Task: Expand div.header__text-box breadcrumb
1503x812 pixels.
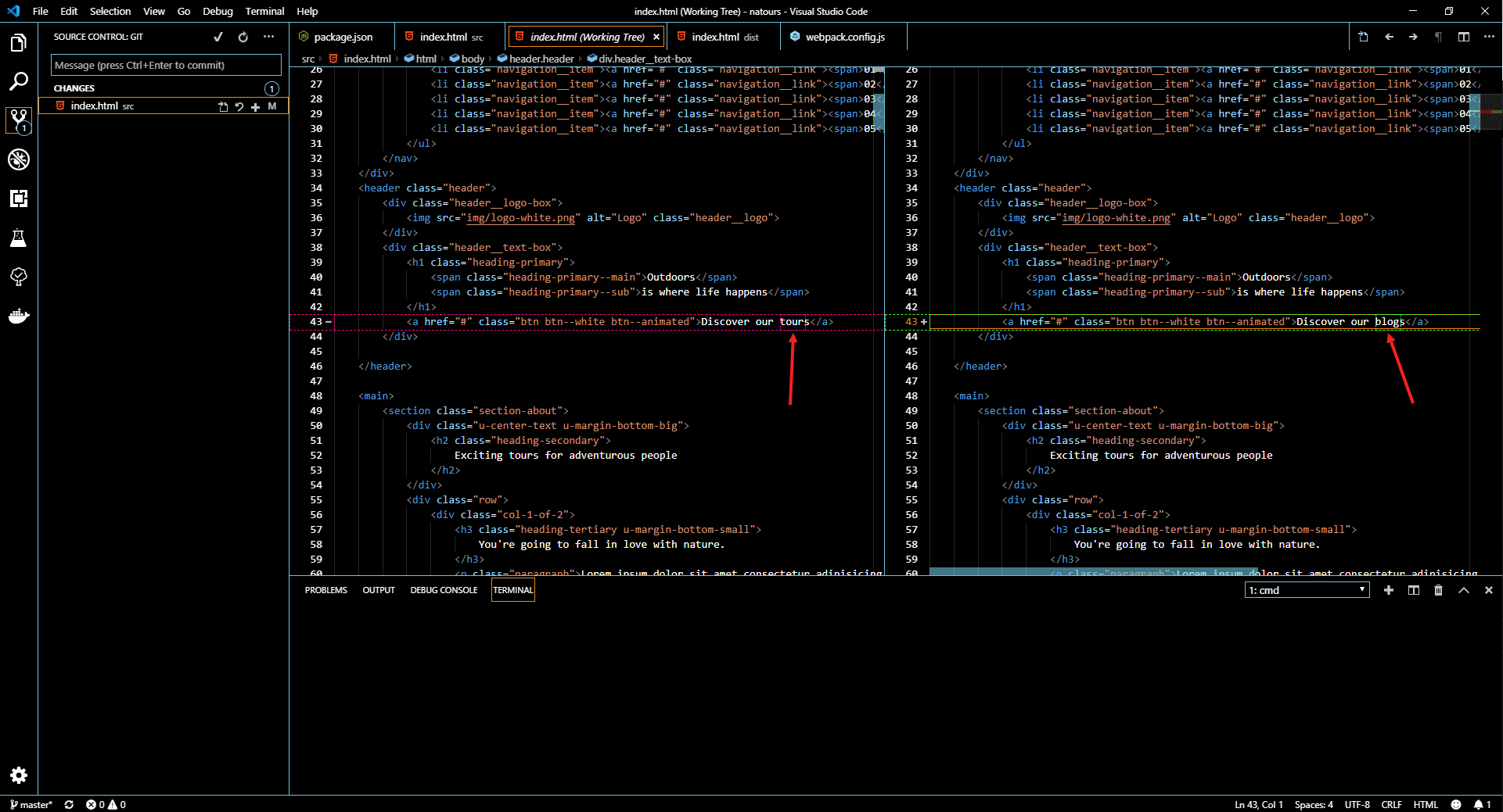Action: [639, 59]
